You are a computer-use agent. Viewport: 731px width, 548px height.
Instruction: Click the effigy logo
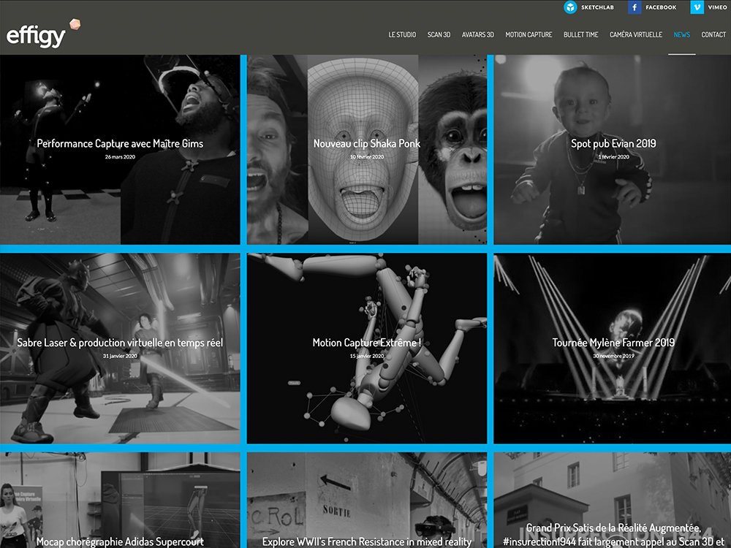pos(38,35)
